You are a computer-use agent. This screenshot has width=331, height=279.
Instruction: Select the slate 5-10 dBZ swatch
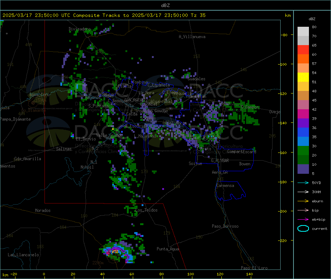click(x=303, y=169)
